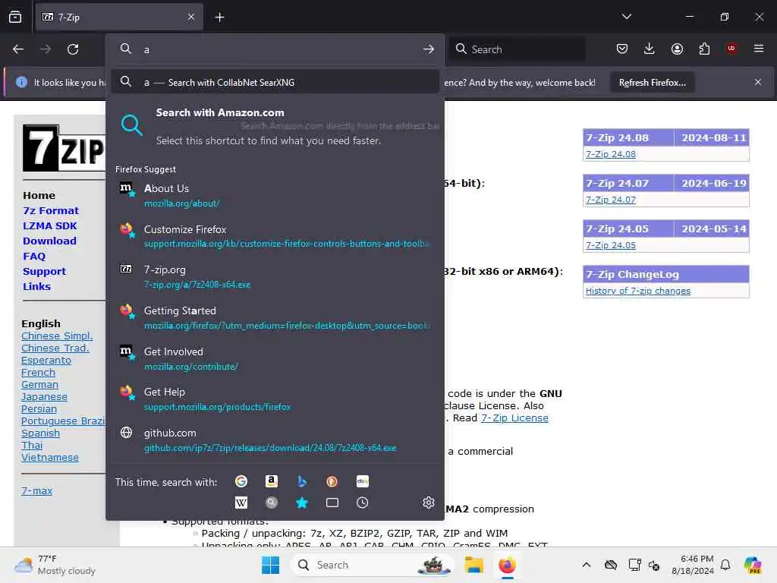The width and height of the screenshot is (777, 583).
Task: Open the Customize Firefox suggestion
Action: point(275,236)
